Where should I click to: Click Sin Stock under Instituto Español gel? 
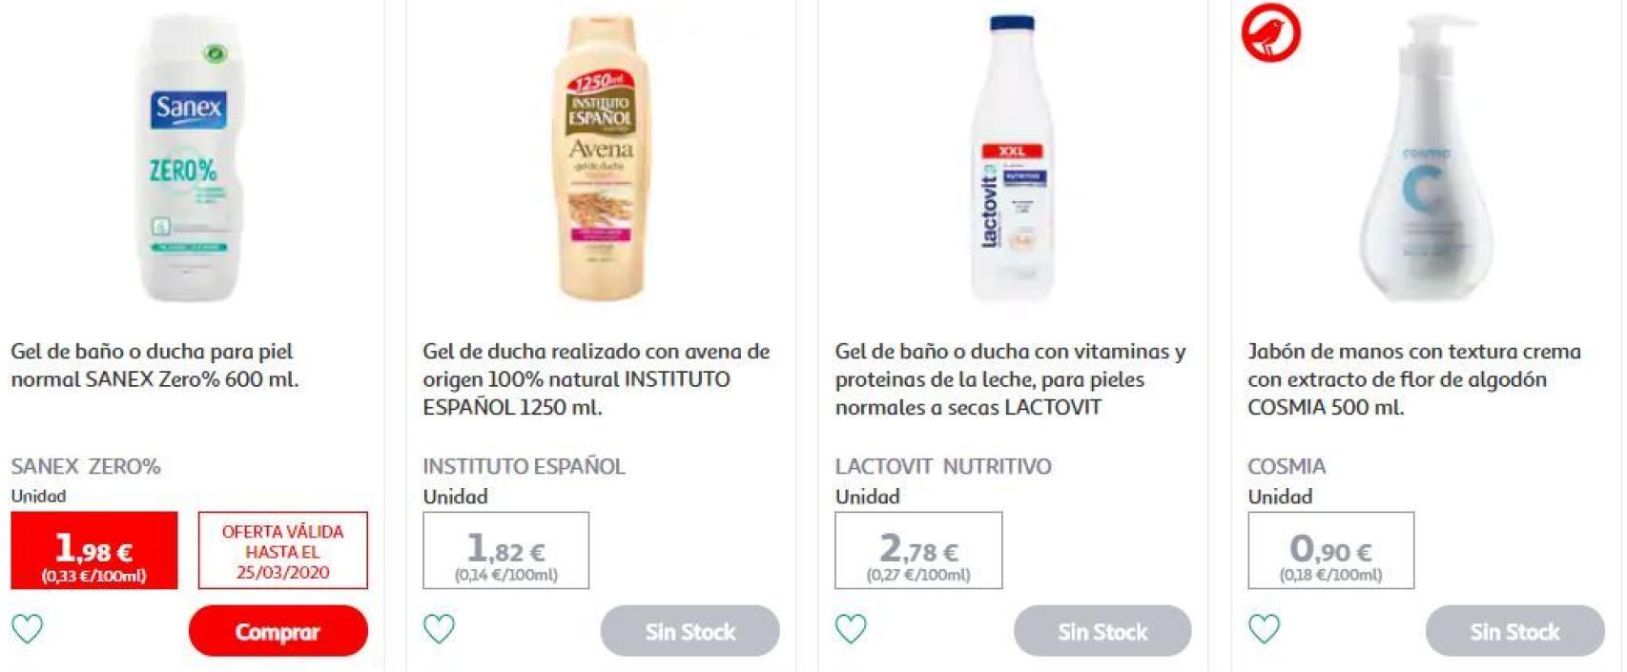[x=690, y=631]
